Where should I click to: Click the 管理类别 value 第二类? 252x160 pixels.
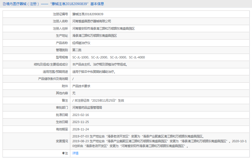point(77,50)
